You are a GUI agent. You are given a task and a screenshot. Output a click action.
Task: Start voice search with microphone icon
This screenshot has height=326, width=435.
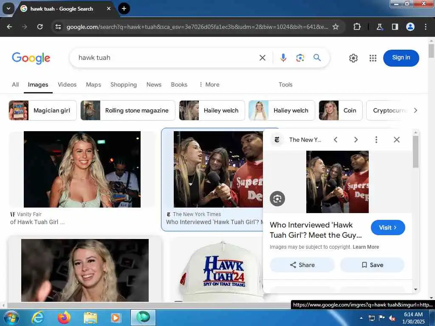tap(283, 58)
